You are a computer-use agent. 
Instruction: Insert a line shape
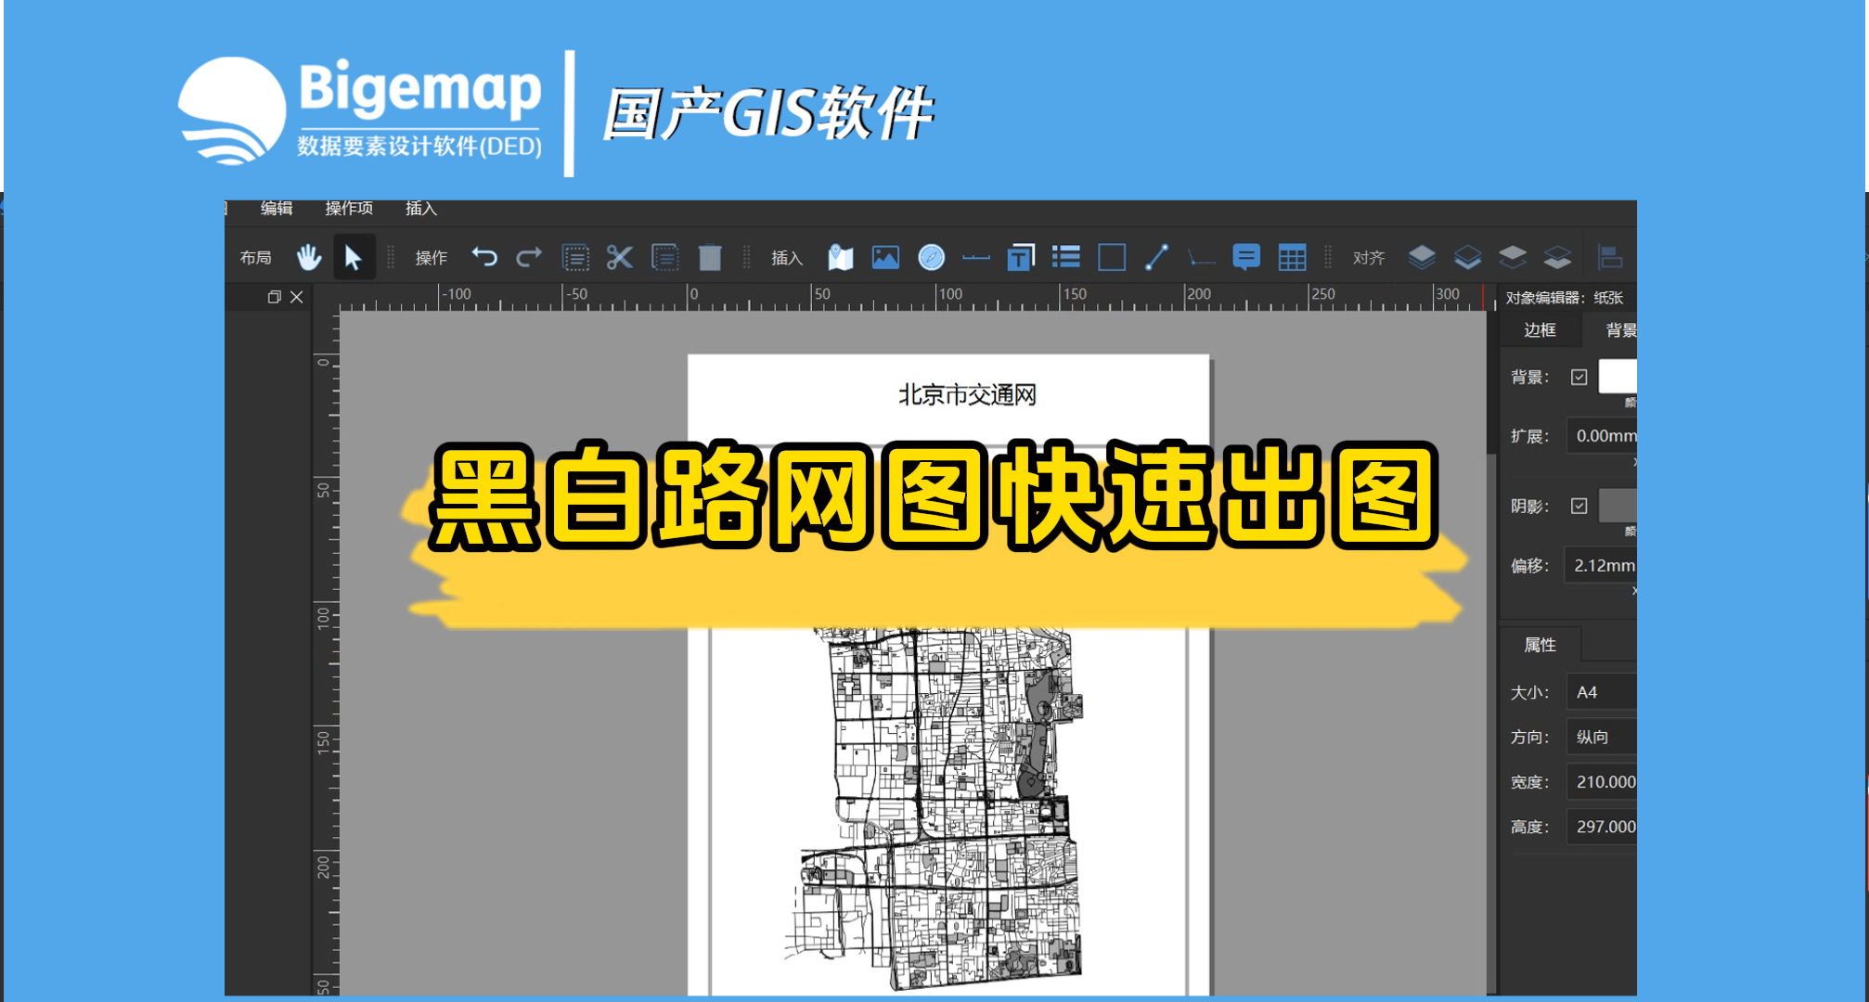(1156, 257)
